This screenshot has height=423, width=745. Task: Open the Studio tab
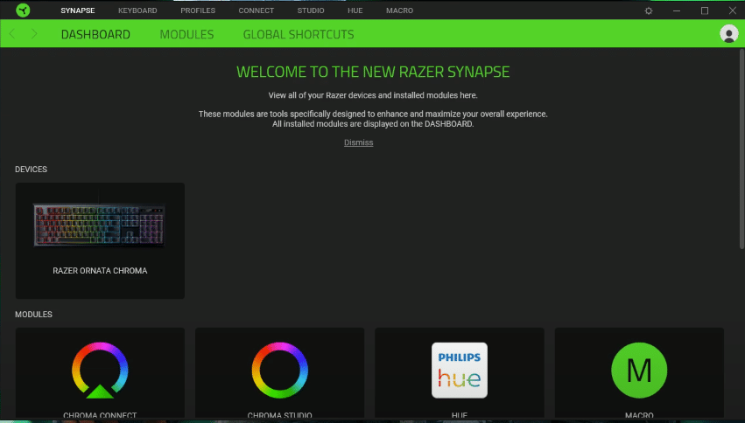click(311, 10)
